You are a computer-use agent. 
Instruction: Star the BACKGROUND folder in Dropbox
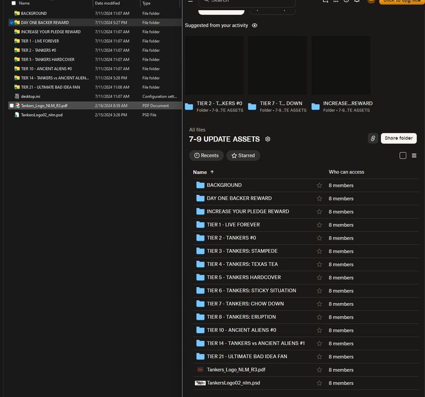[319, 185]
